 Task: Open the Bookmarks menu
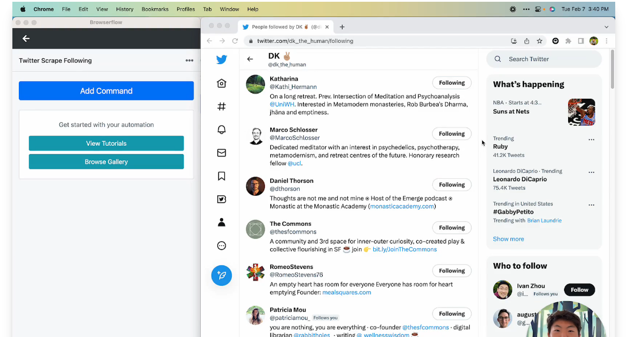coord(155,9)
